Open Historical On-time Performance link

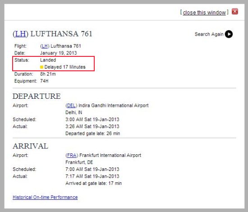click(45, 197)
